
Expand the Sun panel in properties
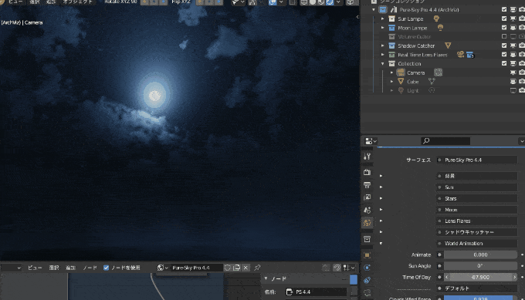tap(381, 187)
